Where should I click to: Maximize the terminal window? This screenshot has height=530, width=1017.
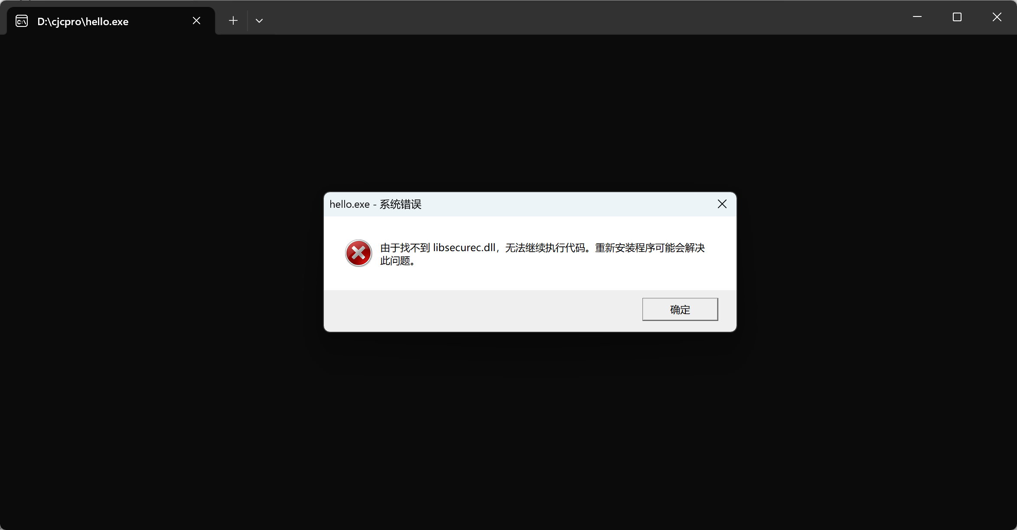click(957, 17)
